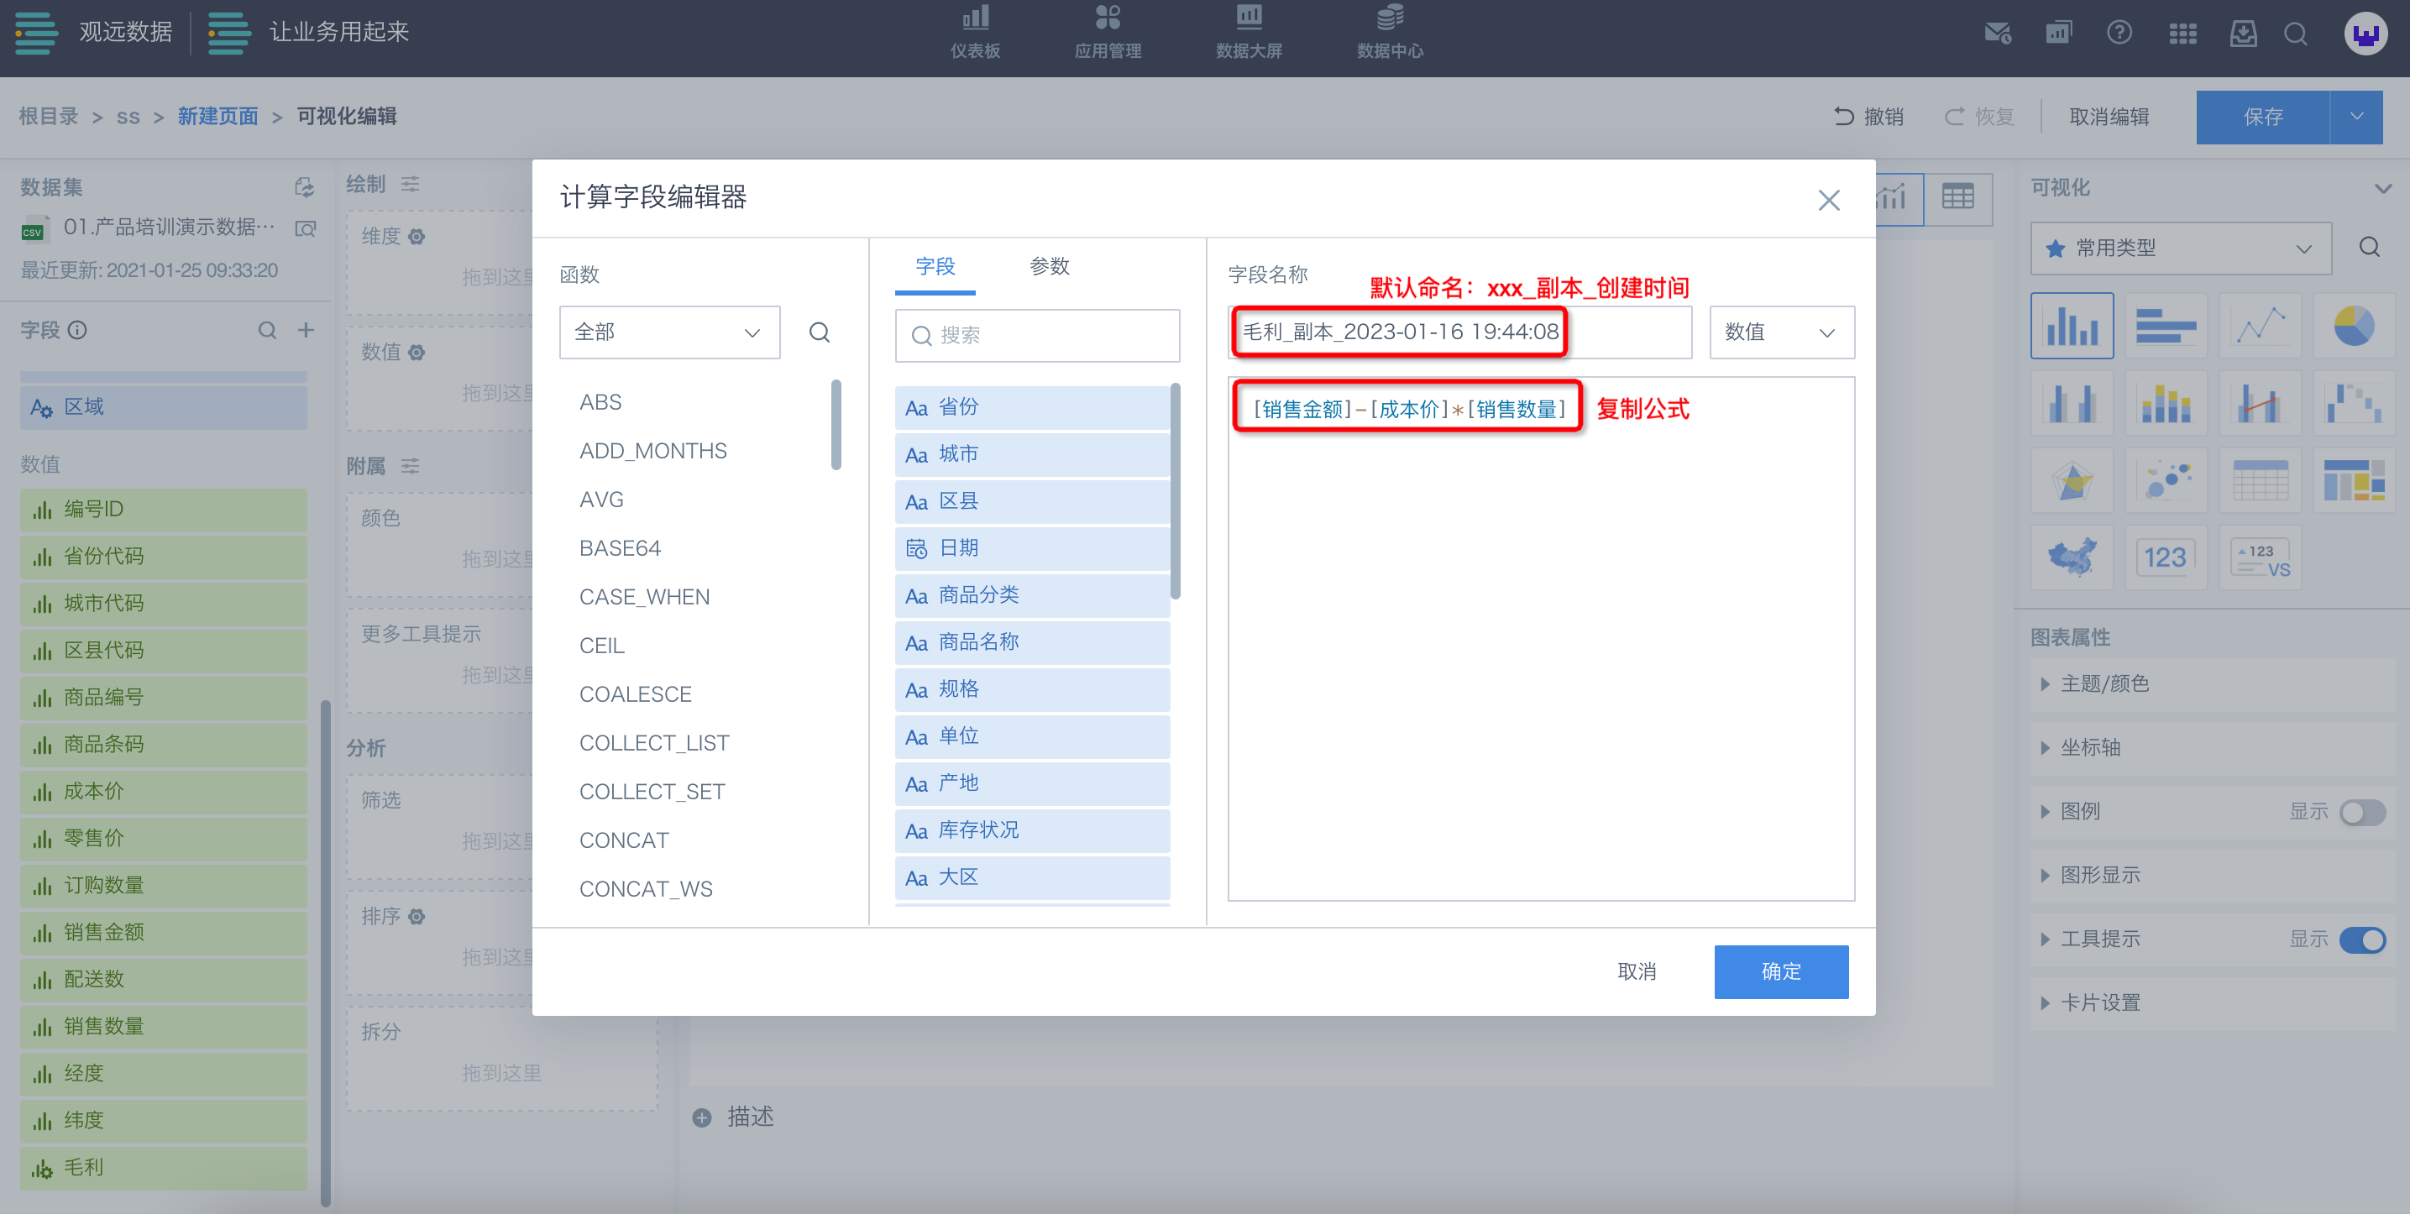Select the 123 indicator card chart
Image resolution: width=2410 pixels, height=1214 pixels.
click(2165, 557)
